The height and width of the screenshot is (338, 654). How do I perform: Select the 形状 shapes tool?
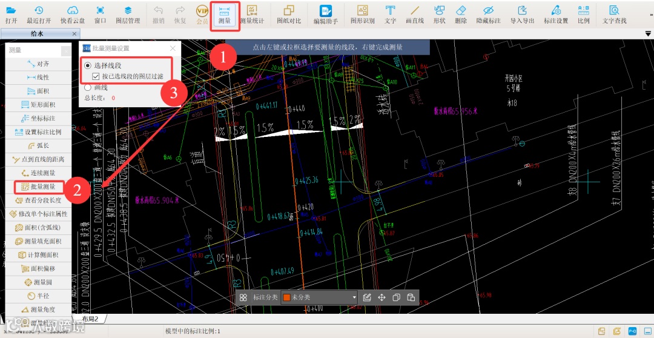click(x=439, y=15)
